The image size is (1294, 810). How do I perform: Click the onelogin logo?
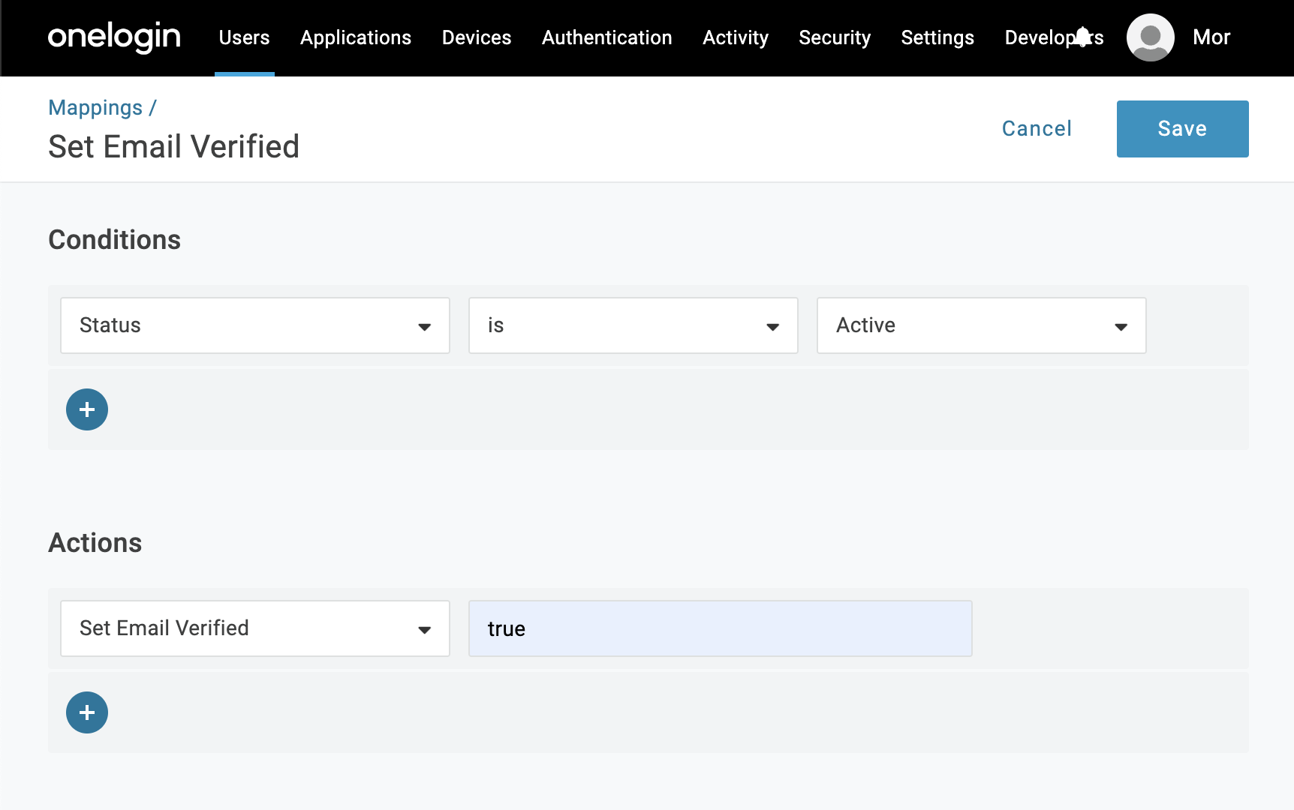coord(113,37)
